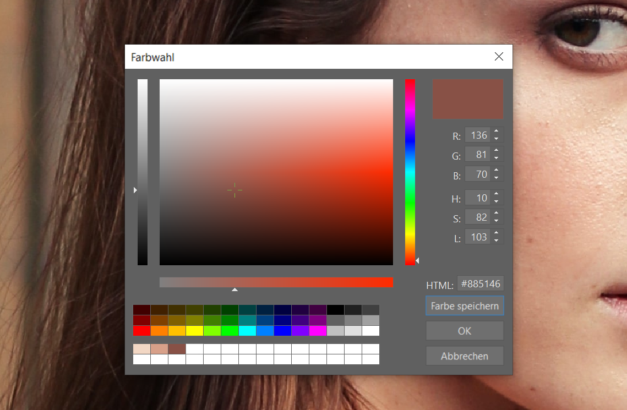The image size is (627, 410).
Task: Click the R value input field
Action: click(x=478, y=135)
